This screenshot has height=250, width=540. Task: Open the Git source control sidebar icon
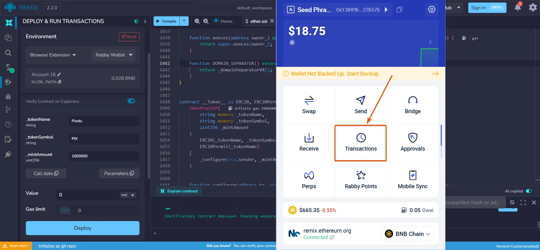click(8, 110)
